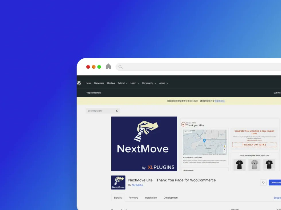The width and height of the screenshot is (281, 210).
Task: Expand the Extend dropdown menu
Action: tap(122, 83)
